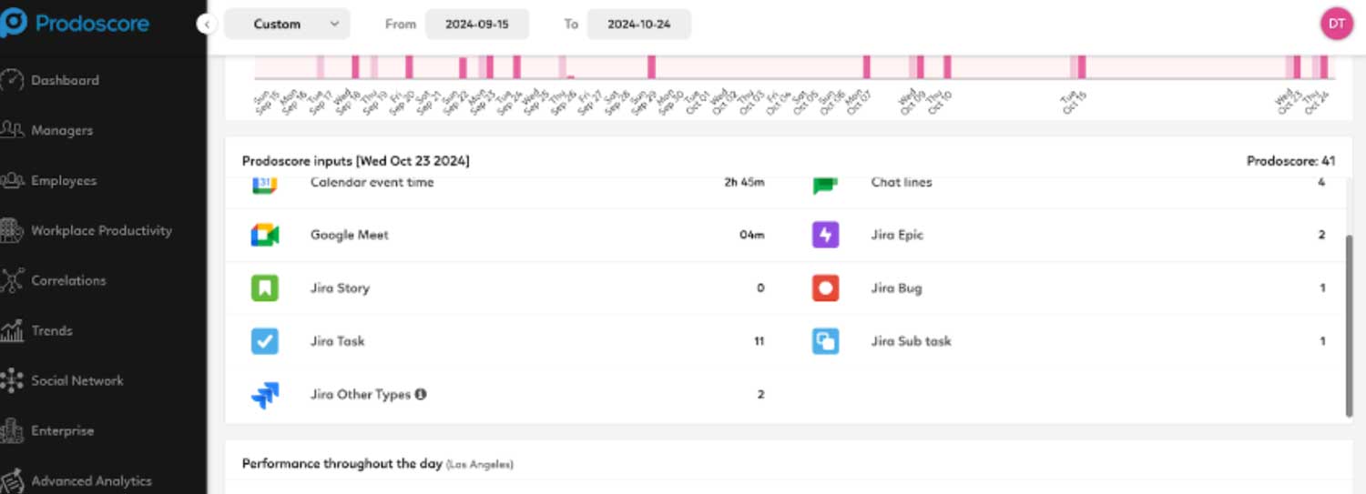Click the Jira Task label

click(x=337, y=341)
